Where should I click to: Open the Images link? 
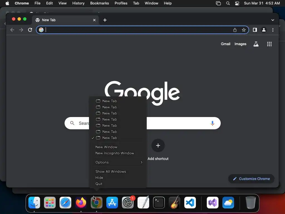[x=240, y=44]
